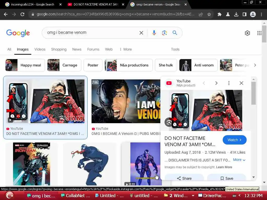Open CollabNet taskbar item
Image resolution: width=267 pixels, height=200 pixels.
coord(75,196)
